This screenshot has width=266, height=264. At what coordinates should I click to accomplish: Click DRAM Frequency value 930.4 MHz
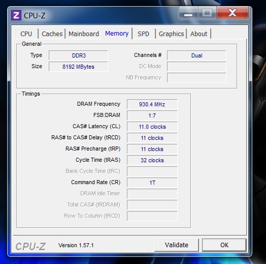152,104
